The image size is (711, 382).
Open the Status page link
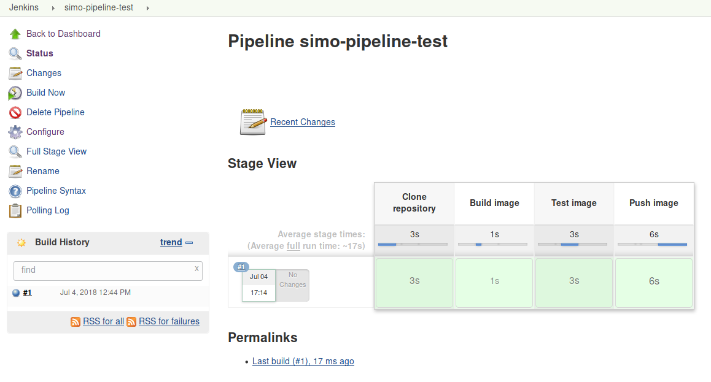(39, 53)
